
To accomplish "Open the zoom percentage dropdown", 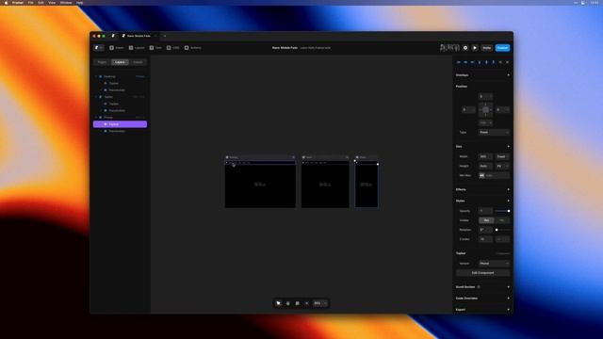I will [x=320, y=303].
